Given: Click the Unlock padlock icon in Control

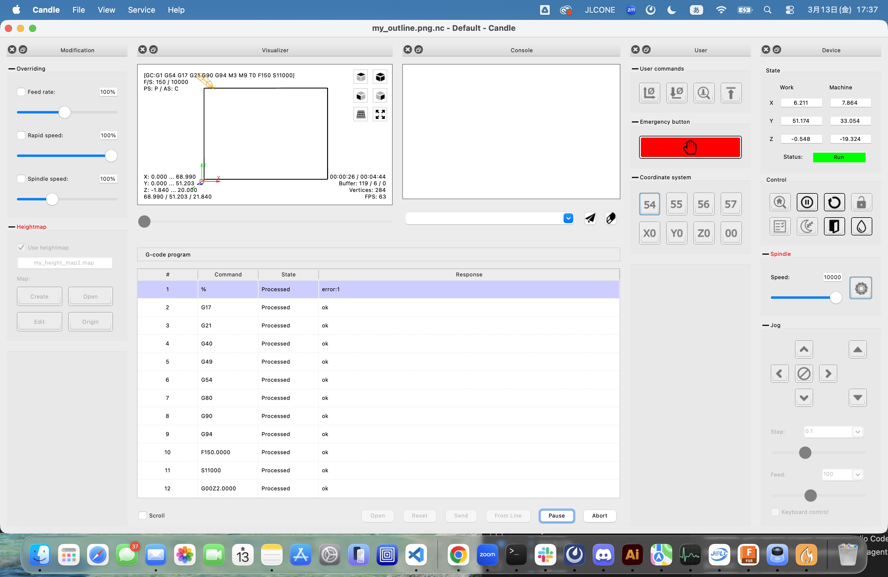Looking at the screenshot, I should [x=861, y=202].
